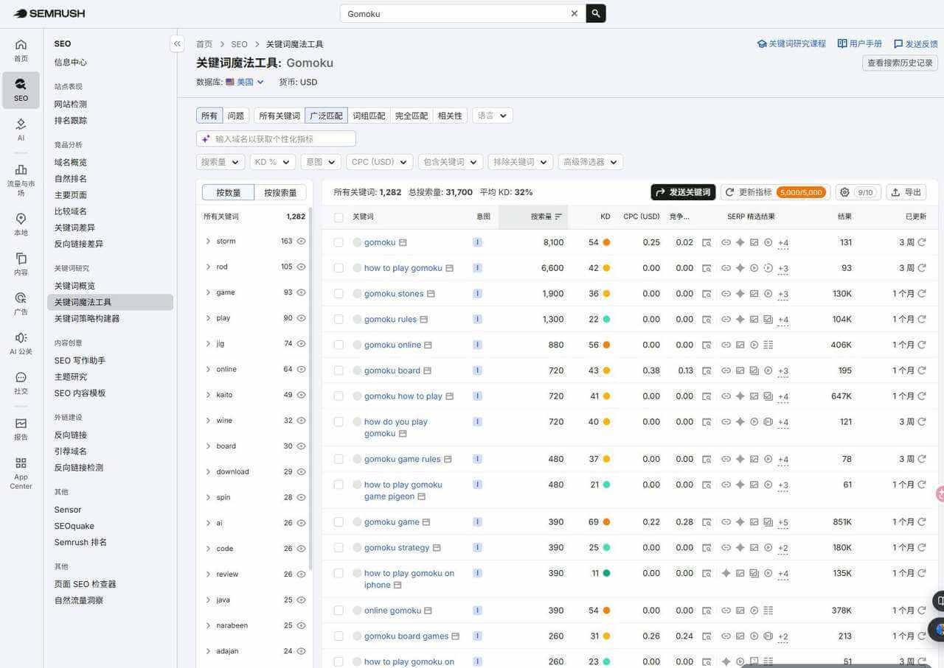
Task: Click the intent badge for gomoku stones
Action: [477, 294]
